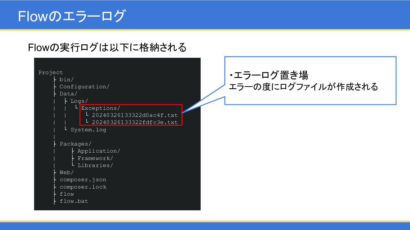Image resolution: width=410 pixels, height=230 pixels.
Task: Select the "Application/" folder line
Action: coord(99,151)
